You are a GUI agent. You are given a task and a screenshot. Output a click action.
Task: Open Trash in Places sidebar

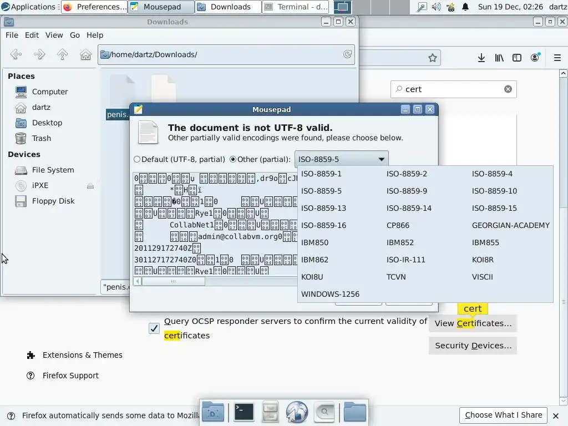(41, 138)
